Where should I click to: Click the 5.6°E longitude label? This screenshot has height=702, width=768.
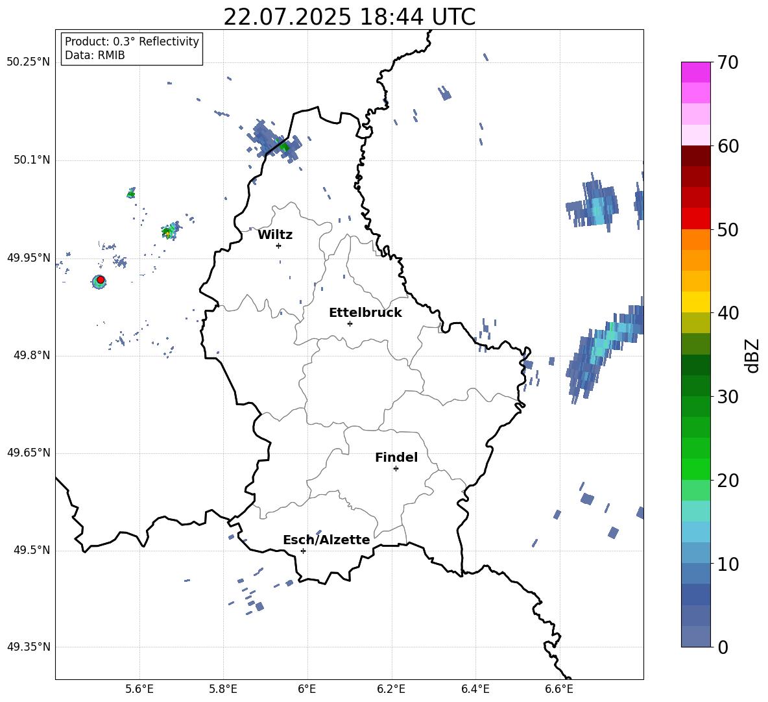(139, 689)
